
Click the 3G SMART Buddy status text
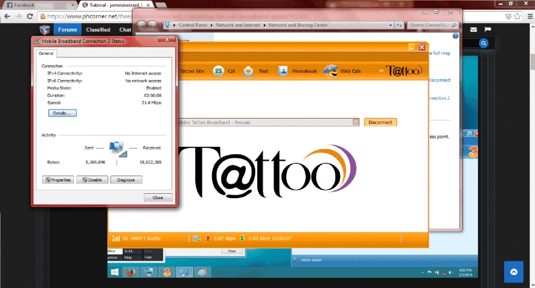(x=141, y=238)
